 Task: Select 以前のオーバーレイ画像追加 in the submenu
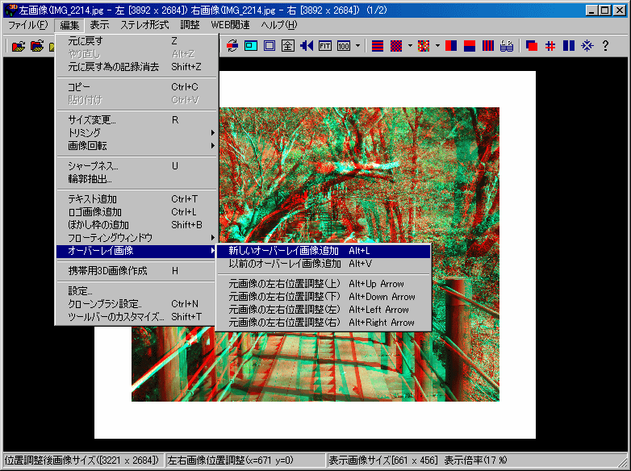(324, 264)
